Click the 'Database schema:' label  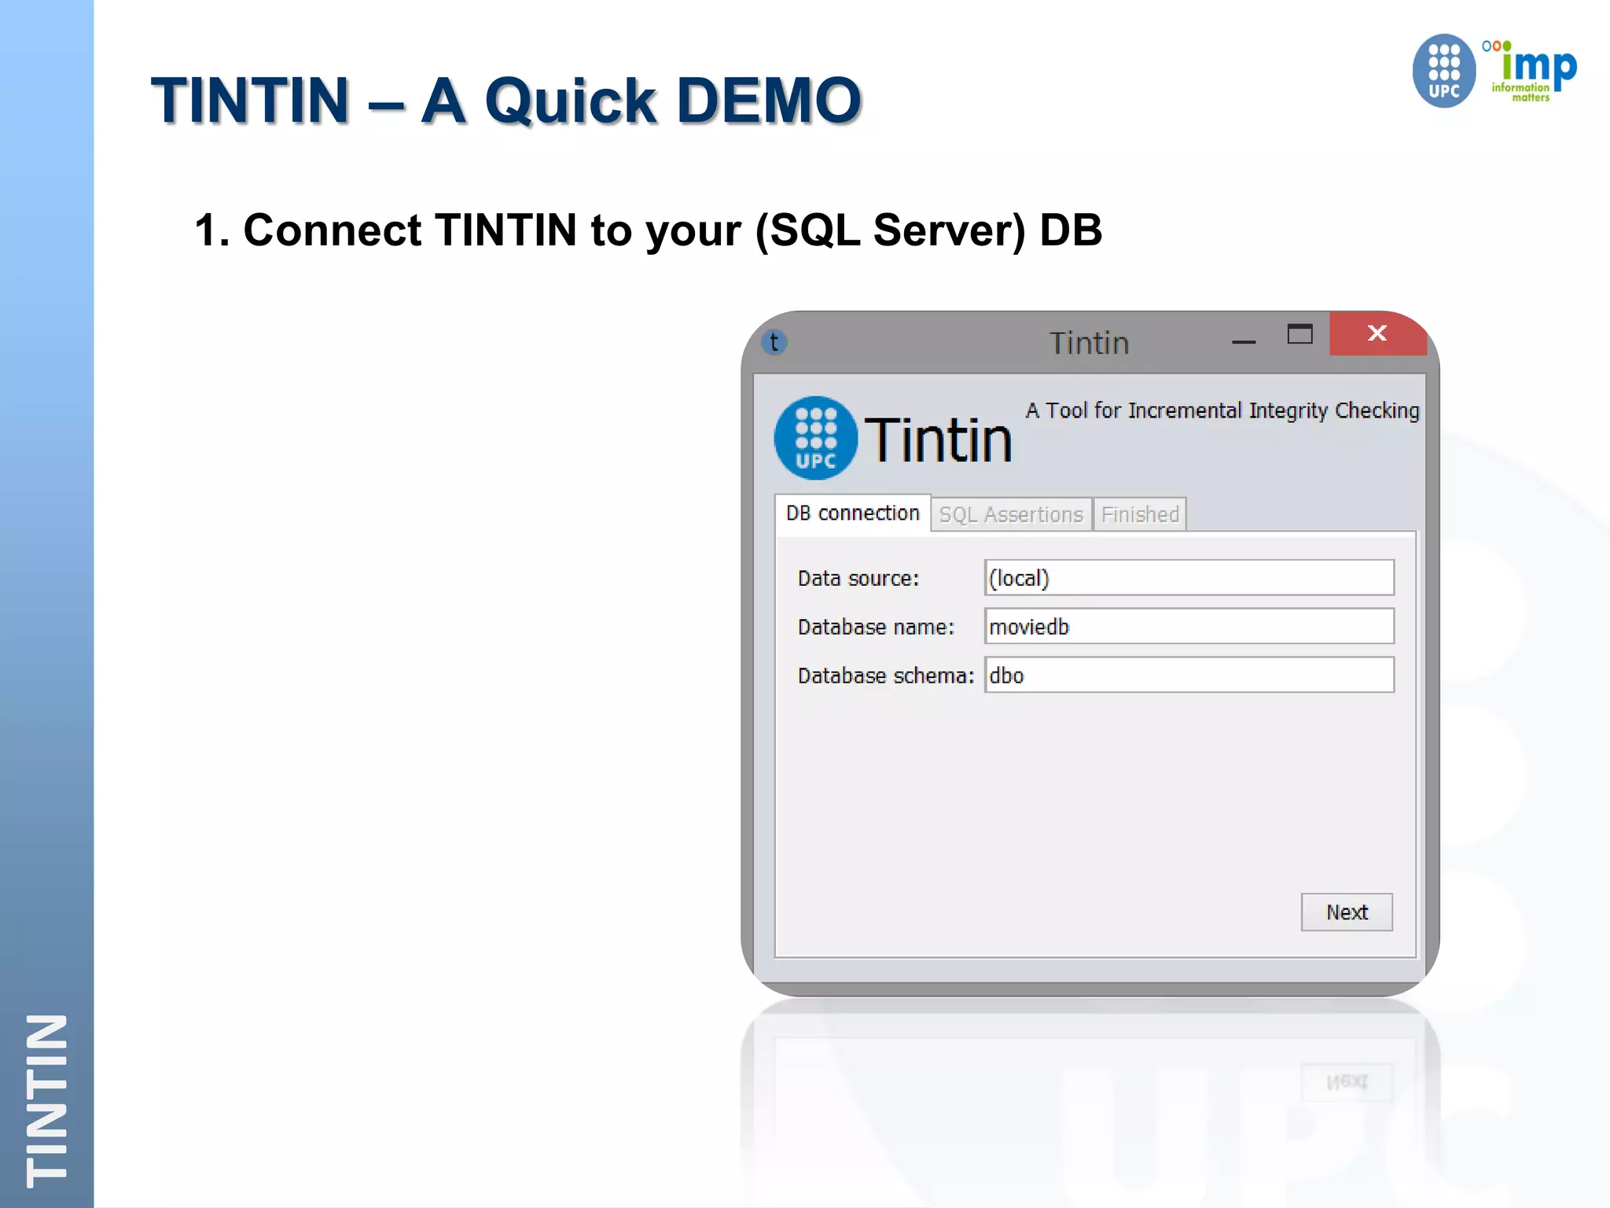pos(886,676)
